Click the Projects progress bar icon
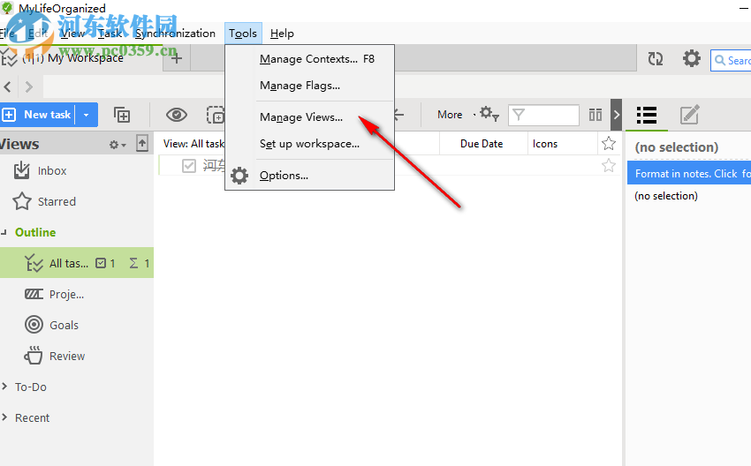 (x=34, y=294)
